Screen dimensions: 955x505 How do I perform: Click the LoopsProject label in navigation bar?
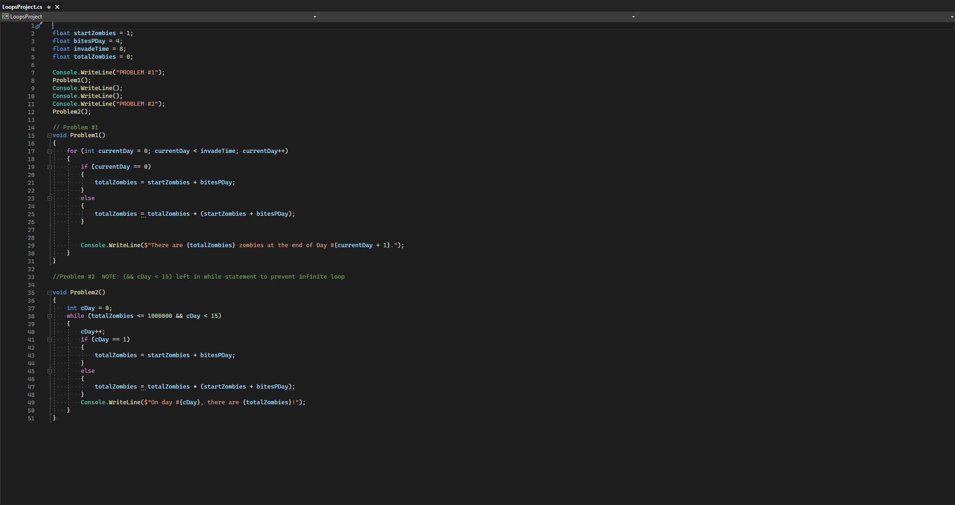26,17
